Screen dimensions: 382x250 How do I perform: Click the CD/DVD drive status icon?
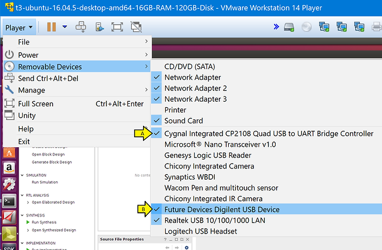[307, 27]
